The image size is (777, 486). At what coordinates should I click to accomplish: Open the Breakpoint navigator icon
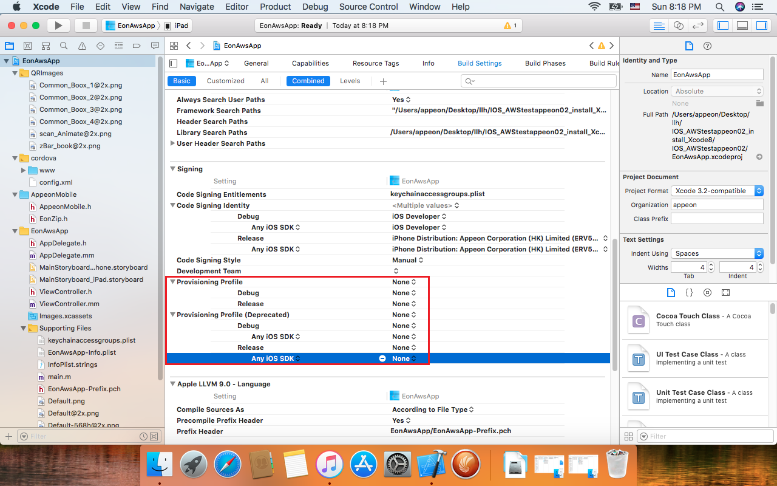pyautogui.click(x=137, y=46)
